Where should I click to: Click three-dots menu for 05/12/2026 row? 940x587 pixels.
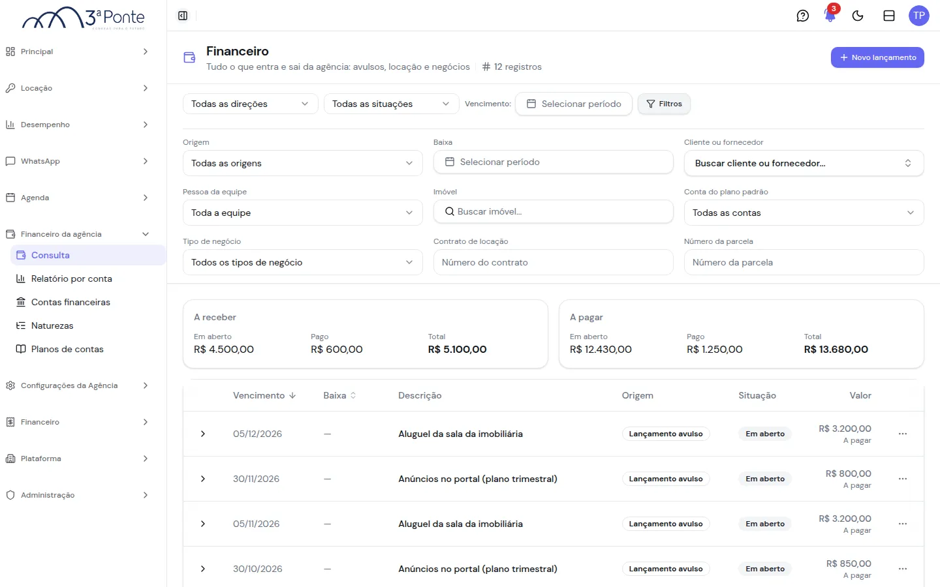[903, 434]
